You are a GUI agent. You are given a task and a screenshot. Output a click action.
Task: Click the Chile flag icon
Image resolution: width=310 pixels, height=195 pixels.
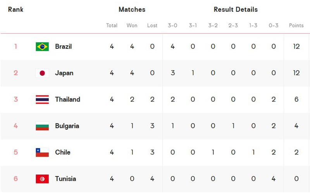42,152
